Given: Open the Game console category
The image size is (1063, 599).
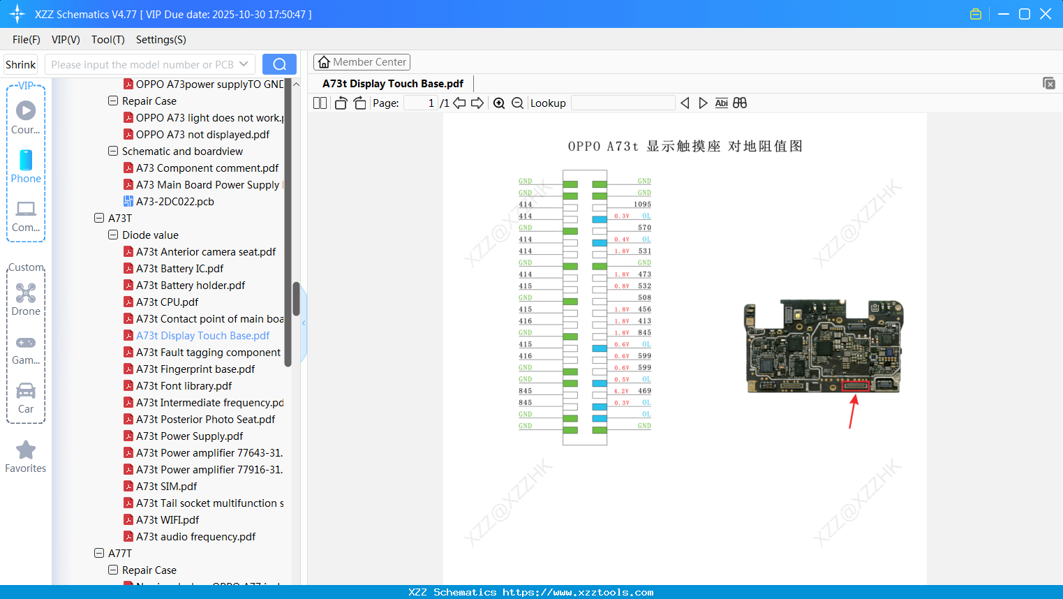Looking at the screenshot, I should tap(26, 350).
